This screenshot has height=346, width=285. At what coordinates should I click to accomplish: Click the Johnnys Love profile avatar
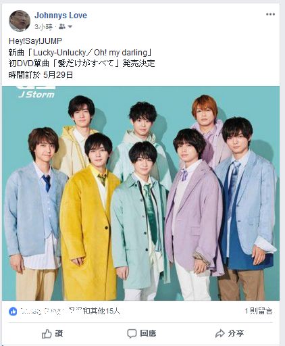(20, 21)
